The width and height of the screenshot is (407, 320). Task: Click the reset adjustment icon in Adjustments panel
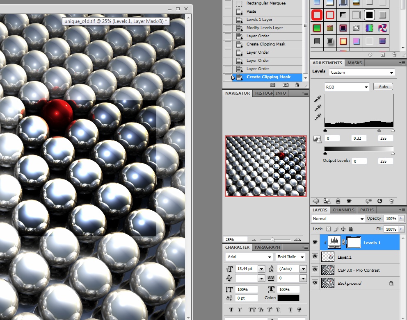pyautogui.click(x=380, y=201)
